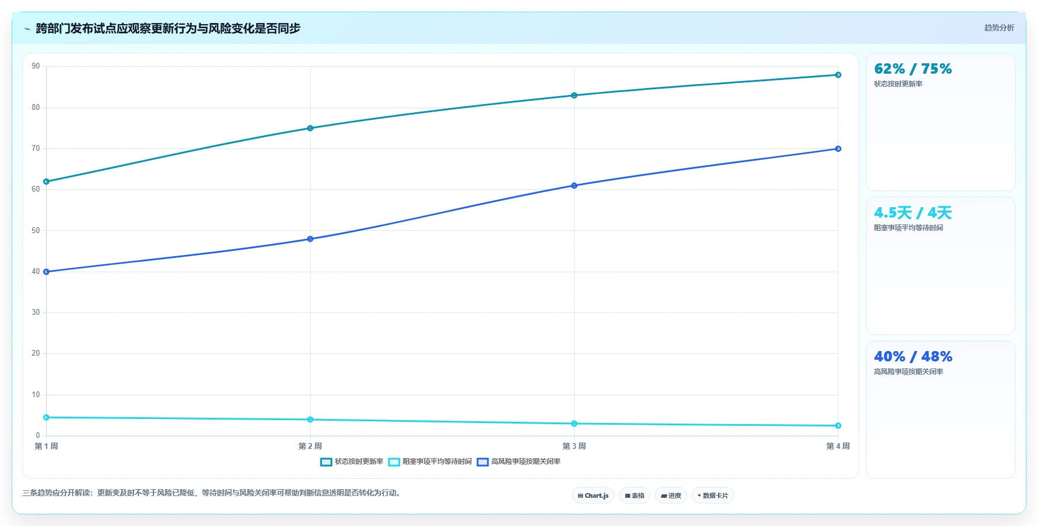1038x526 pixels.
Task: Click the 50 y-axis tick label
Action: click(36, 231)
